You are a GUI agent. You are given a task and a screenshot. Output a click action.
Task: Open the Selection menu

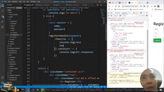click(x=15, y=2)
